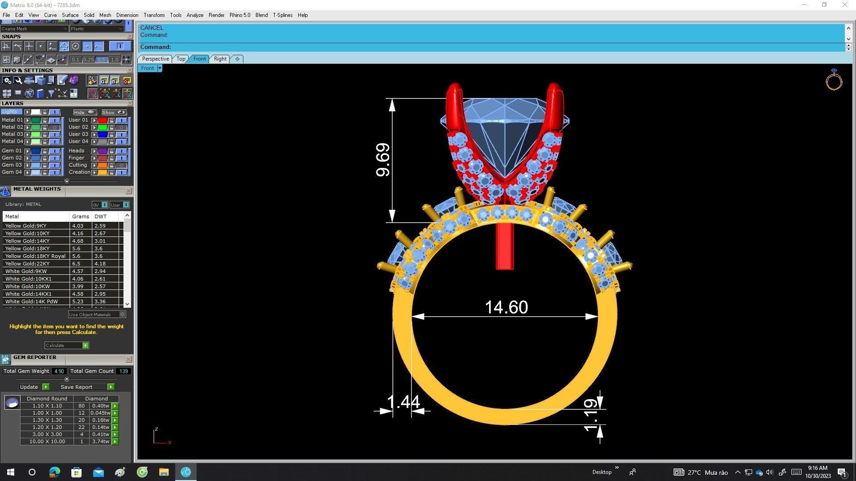Expand the Lights layer arrow

pos(27,112)
